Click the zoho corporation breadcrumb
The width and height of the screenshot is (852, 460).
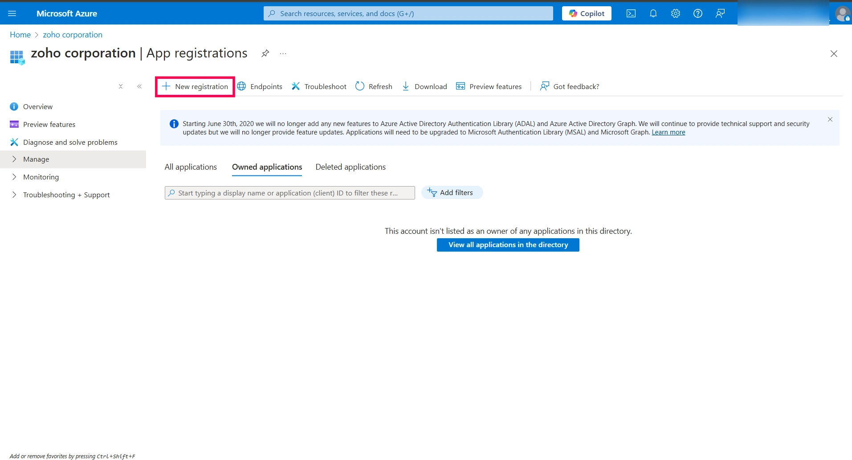[x=73, y=35]
